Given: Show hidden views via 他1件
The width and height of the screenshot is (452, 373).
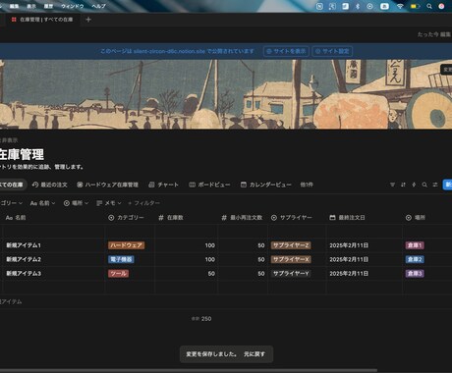Looking at the screenshot, I should click(x=307, y=185).
